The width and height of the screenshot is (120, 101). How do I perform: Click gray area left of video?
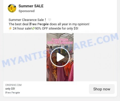[25, 57]
